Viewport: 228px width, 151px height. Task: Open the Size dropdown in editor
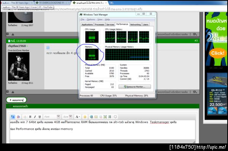[x=68, y=117]
